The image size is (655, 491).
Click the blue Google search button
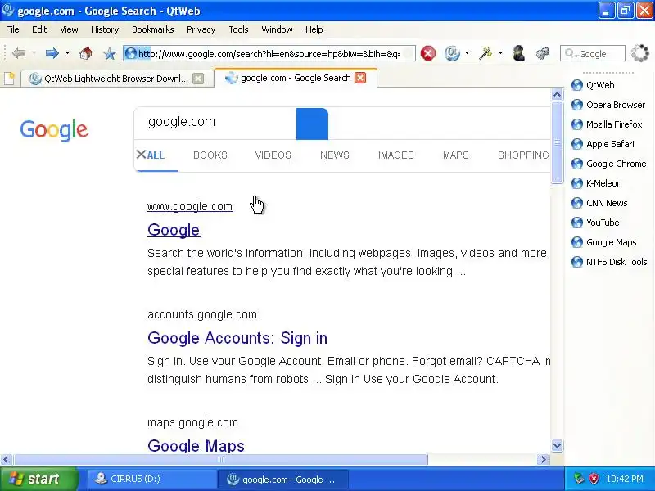pos(312,124)
